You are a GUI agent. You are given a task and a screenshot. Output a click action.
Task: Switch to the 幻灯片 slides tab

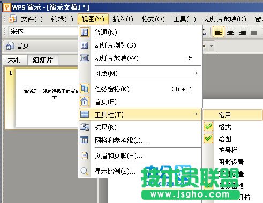tap(43, 60)
